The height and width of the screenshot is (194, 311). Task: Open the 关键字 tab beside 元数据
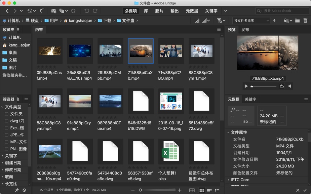pos(250,99)
